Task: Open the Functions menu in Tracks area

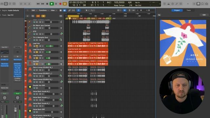Action: coord(44,10)
